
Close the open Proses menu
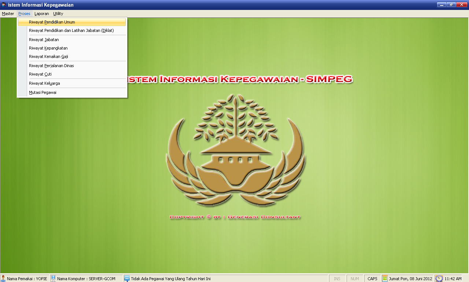[x=24, y=14]
